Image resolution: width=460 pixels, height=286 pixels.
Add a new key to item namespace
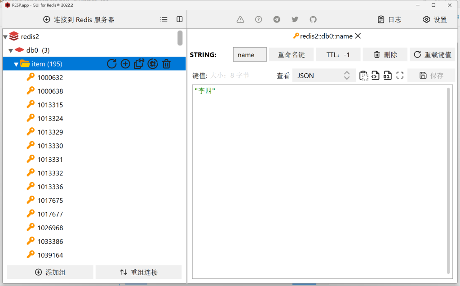pyautogui.click(x=125, y=64)
